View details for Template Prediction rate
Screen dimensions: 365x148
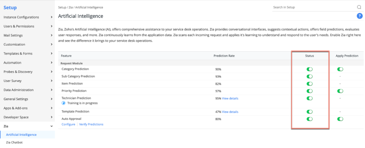point(230,112)
